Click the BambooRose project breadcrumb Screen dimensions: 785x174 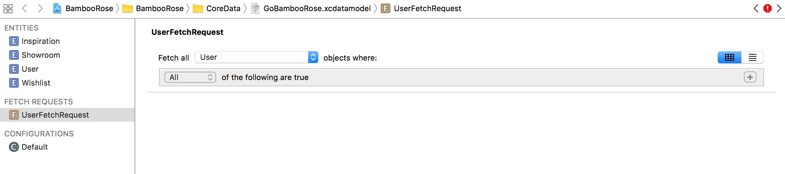pyautogui.click(x=89, y=8)
